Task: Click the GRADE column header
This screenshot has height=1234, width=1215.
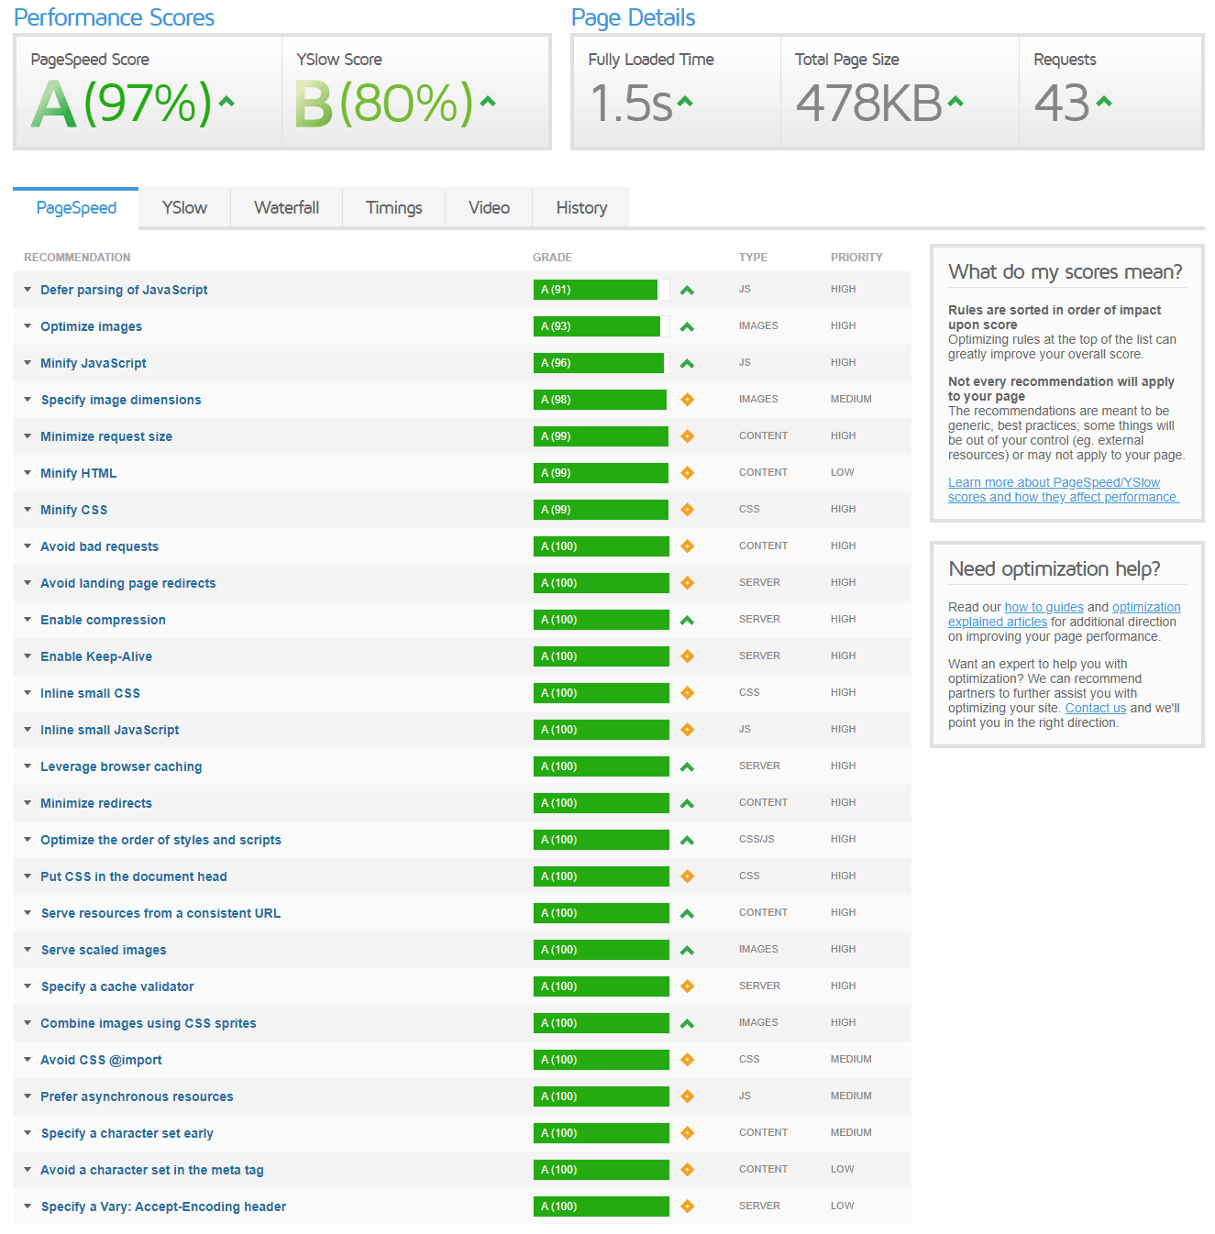Action: point(552,258)
